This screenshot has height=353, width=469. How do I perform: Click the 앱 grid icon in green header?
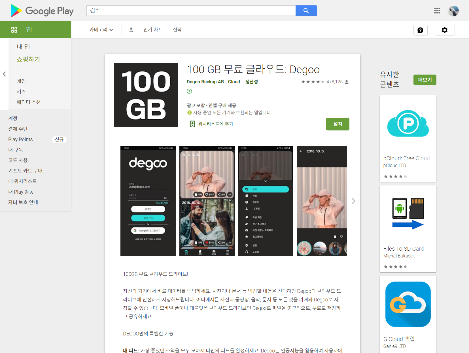(x=14, y=29)
